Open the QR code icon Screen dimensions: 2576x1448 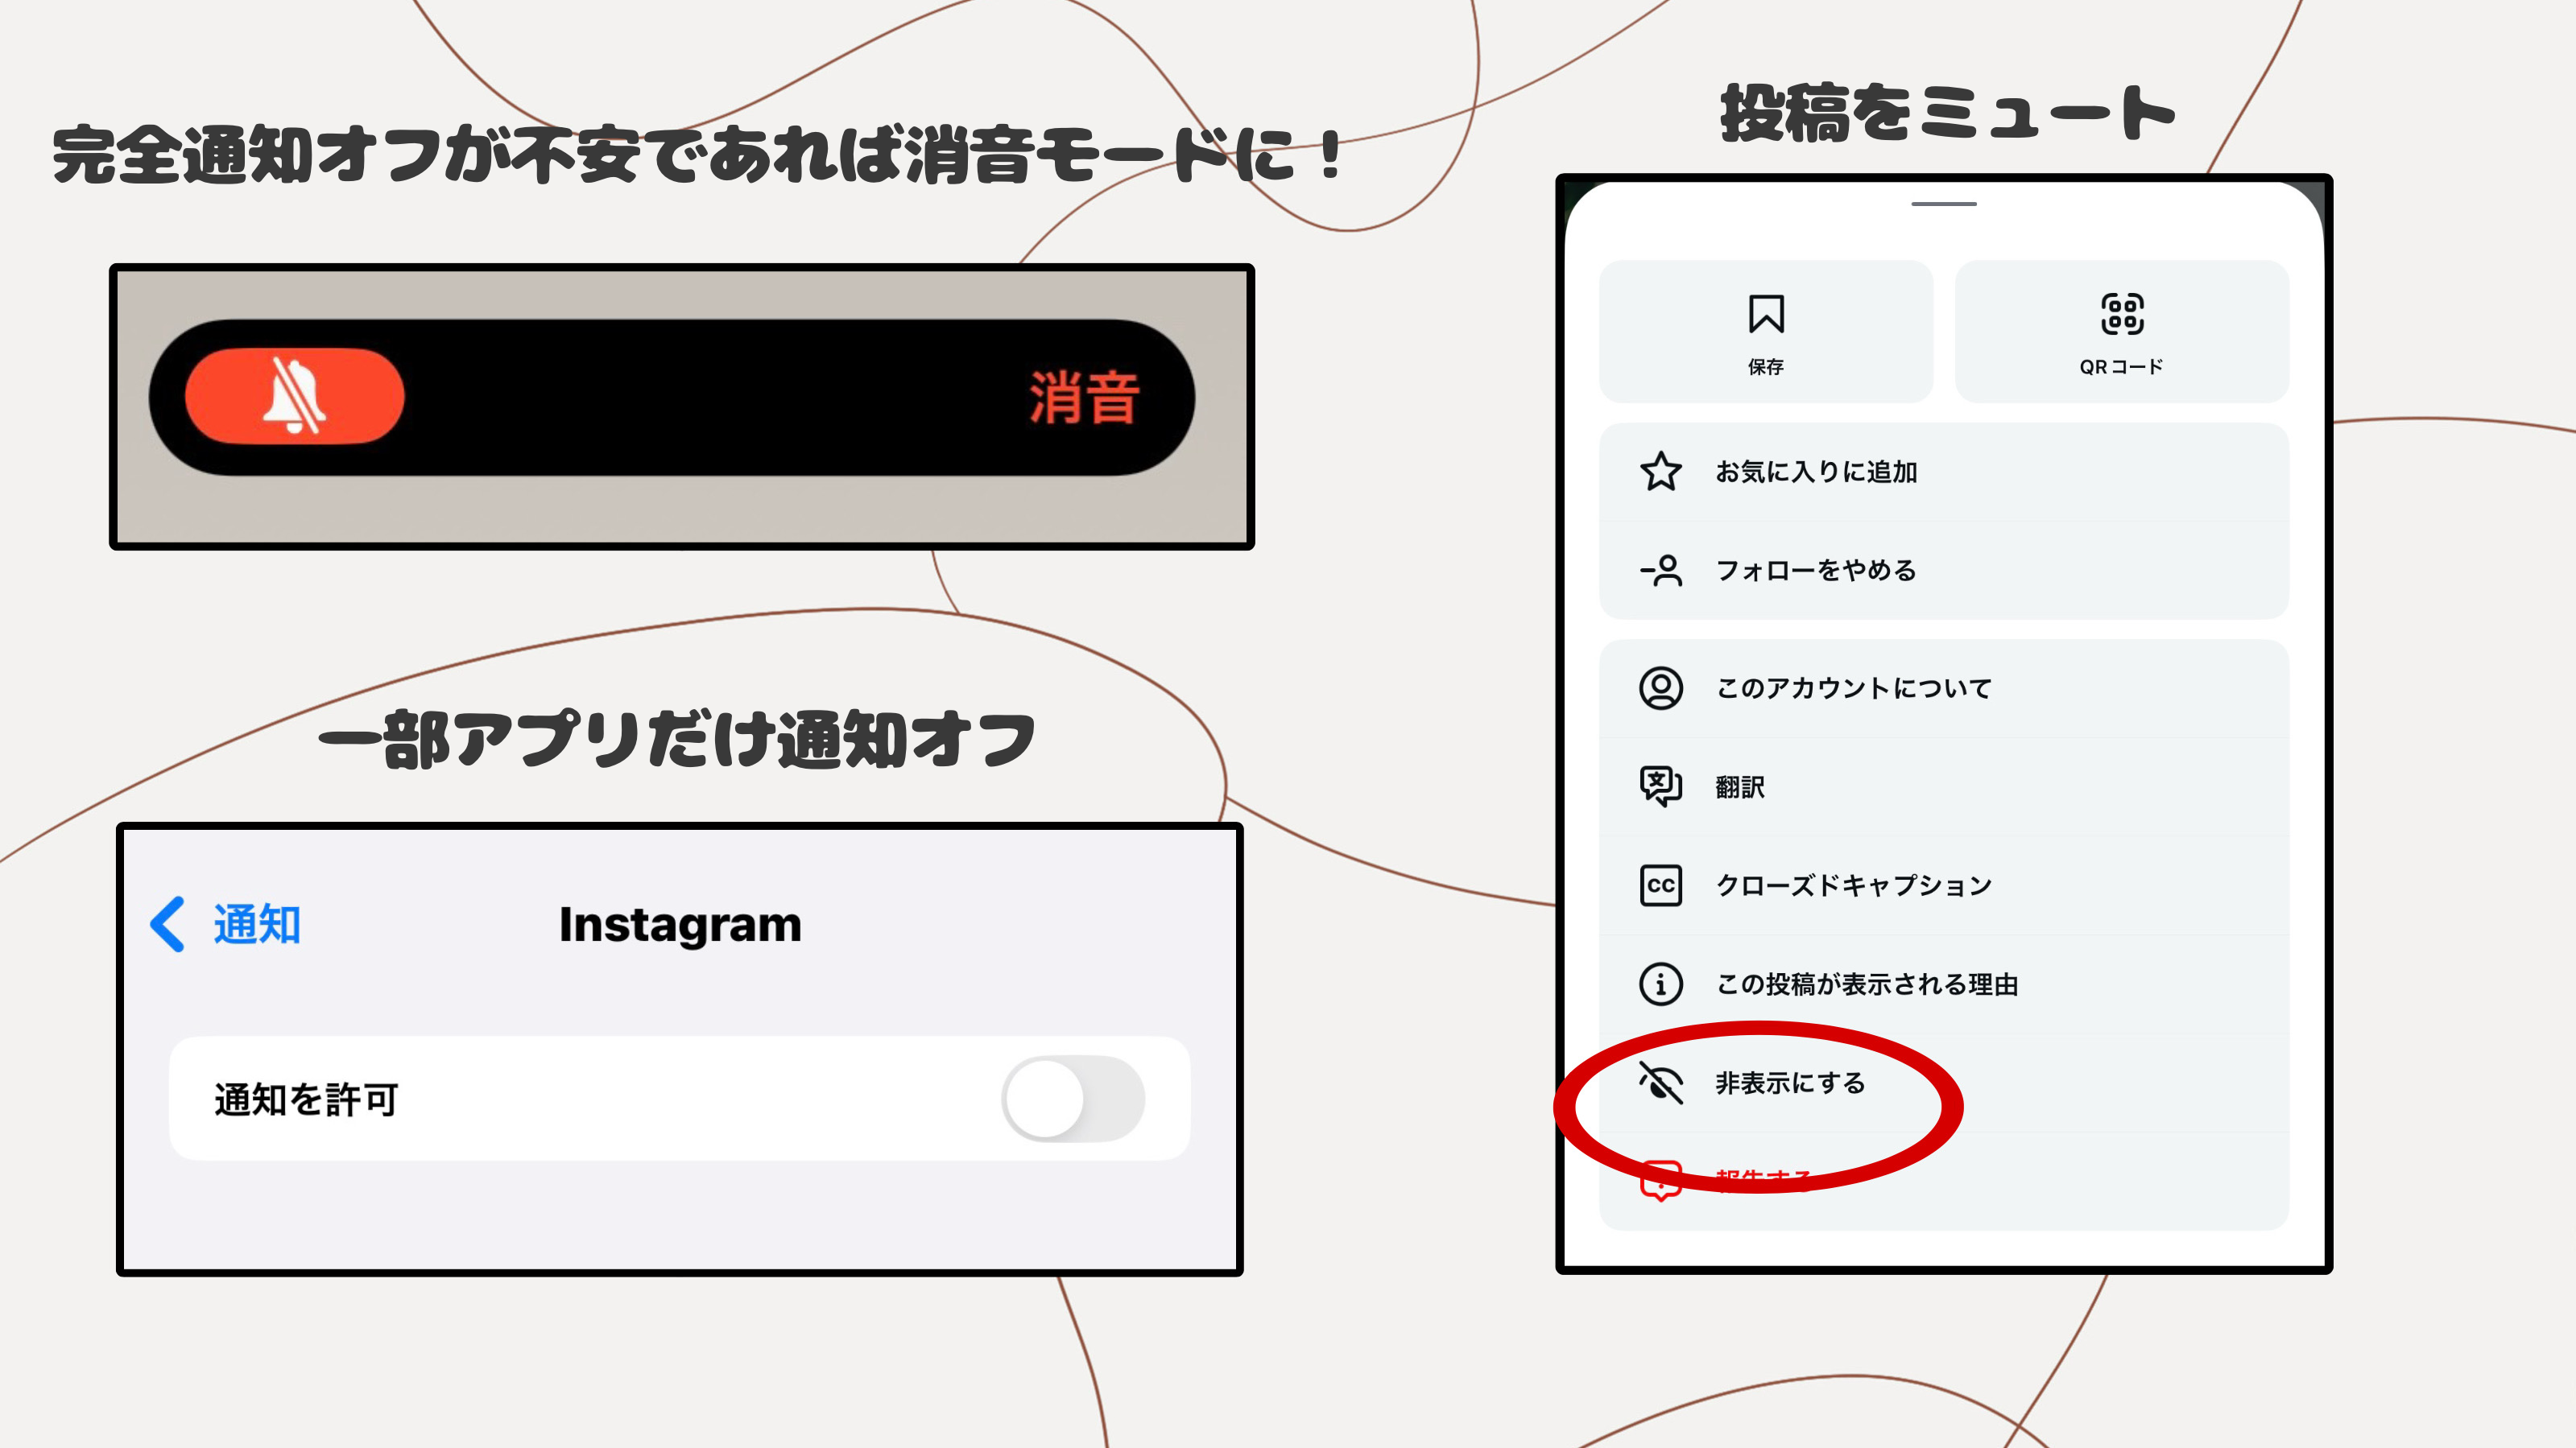[2122, 314]
